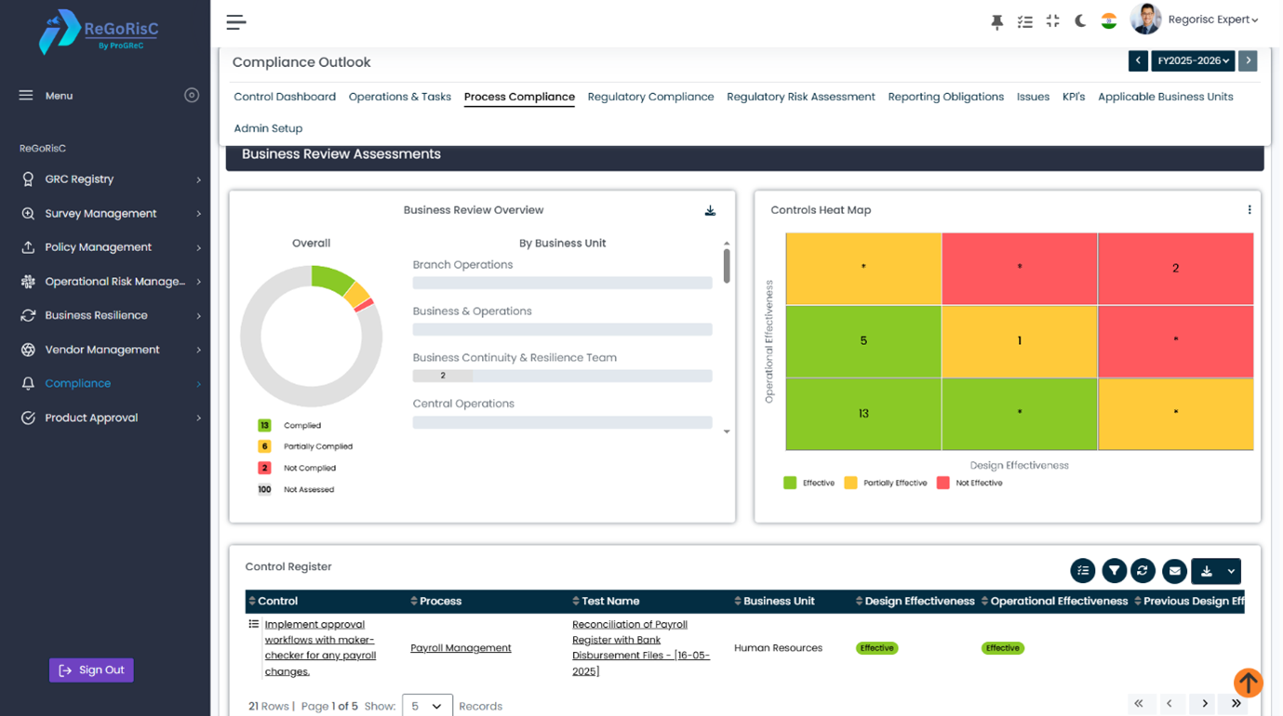Screen dimensions: 1283x716
Task: Click the orange scroll-to-top arrow button
Action: pyautogui.click(x=1248, y=683)
